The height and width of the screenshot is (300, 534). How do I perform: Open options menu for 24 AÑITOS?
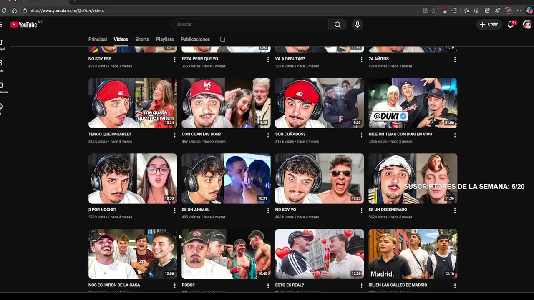click(455, 60)
